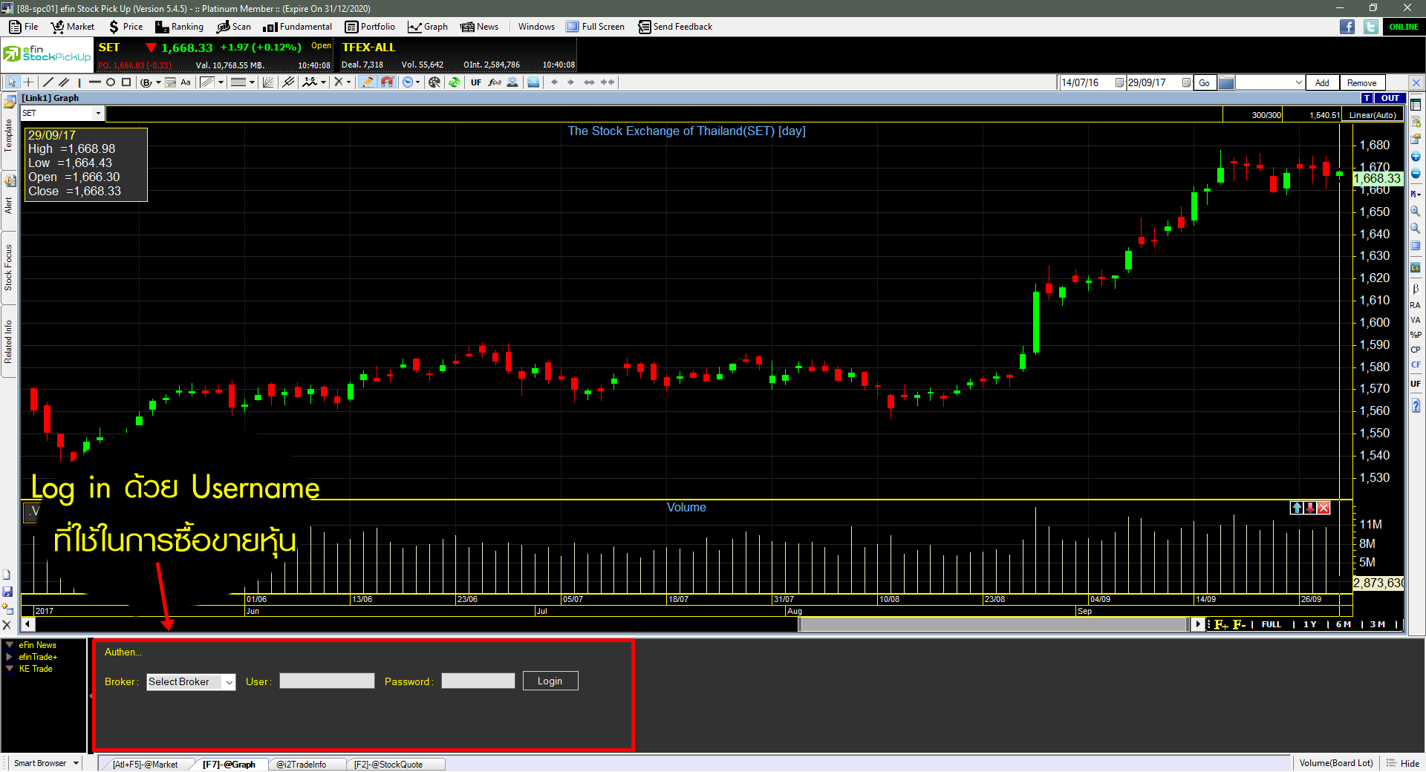Expand the line style dropdown arrow
Image resolution: width=1426 pixels, height=772 pixels.
coord(252,82)
